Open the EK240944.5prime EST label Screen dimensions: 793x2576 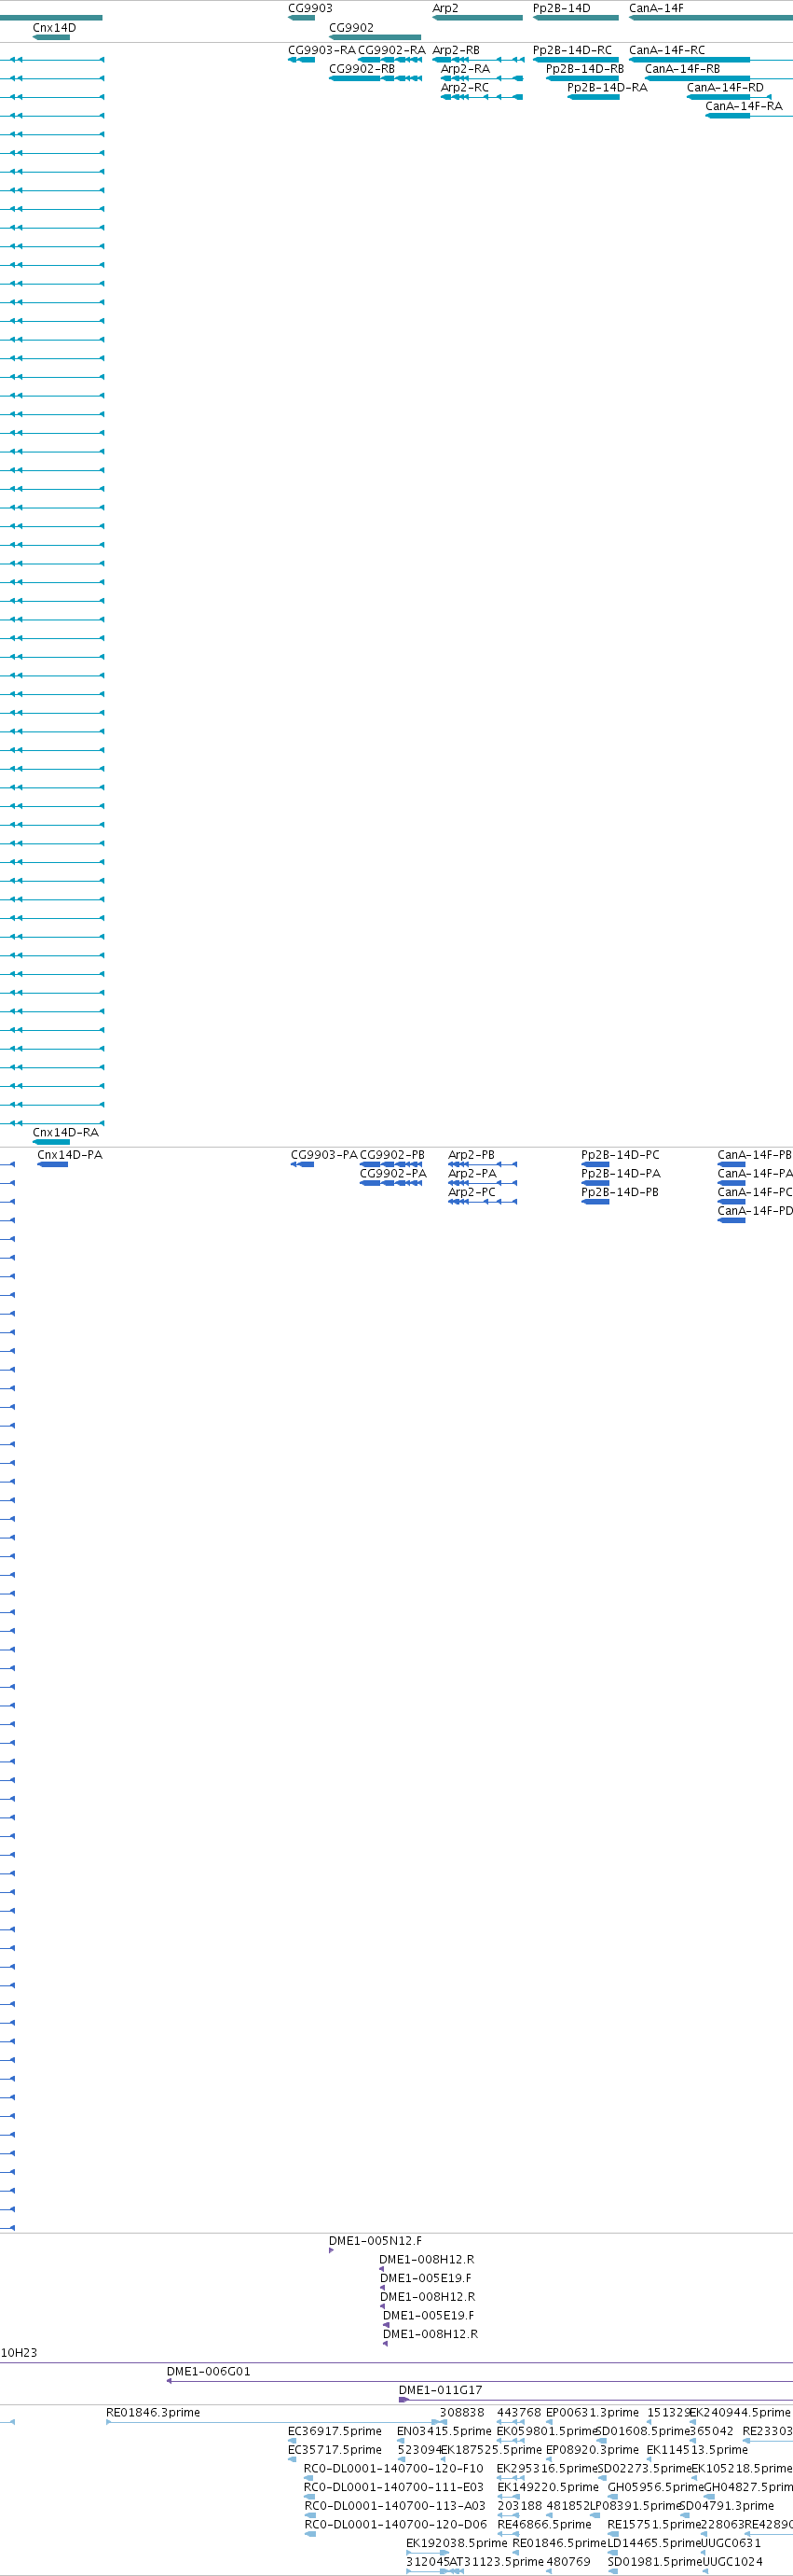coord(739,2413)
